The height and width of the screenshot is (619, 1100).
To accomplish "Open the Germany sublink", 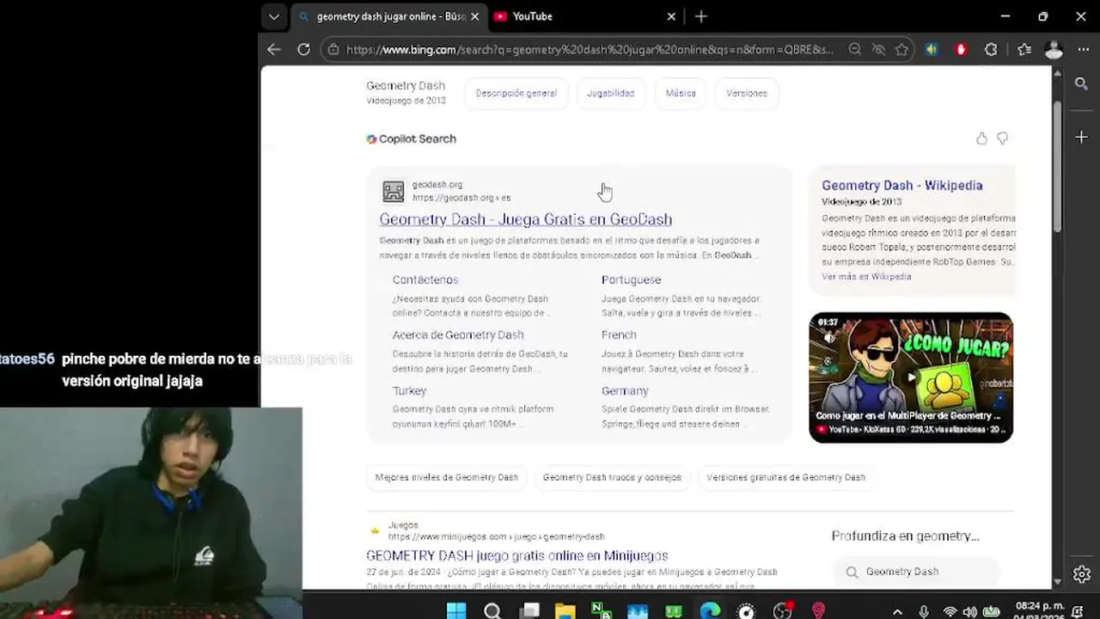I will tap(625, 390).
